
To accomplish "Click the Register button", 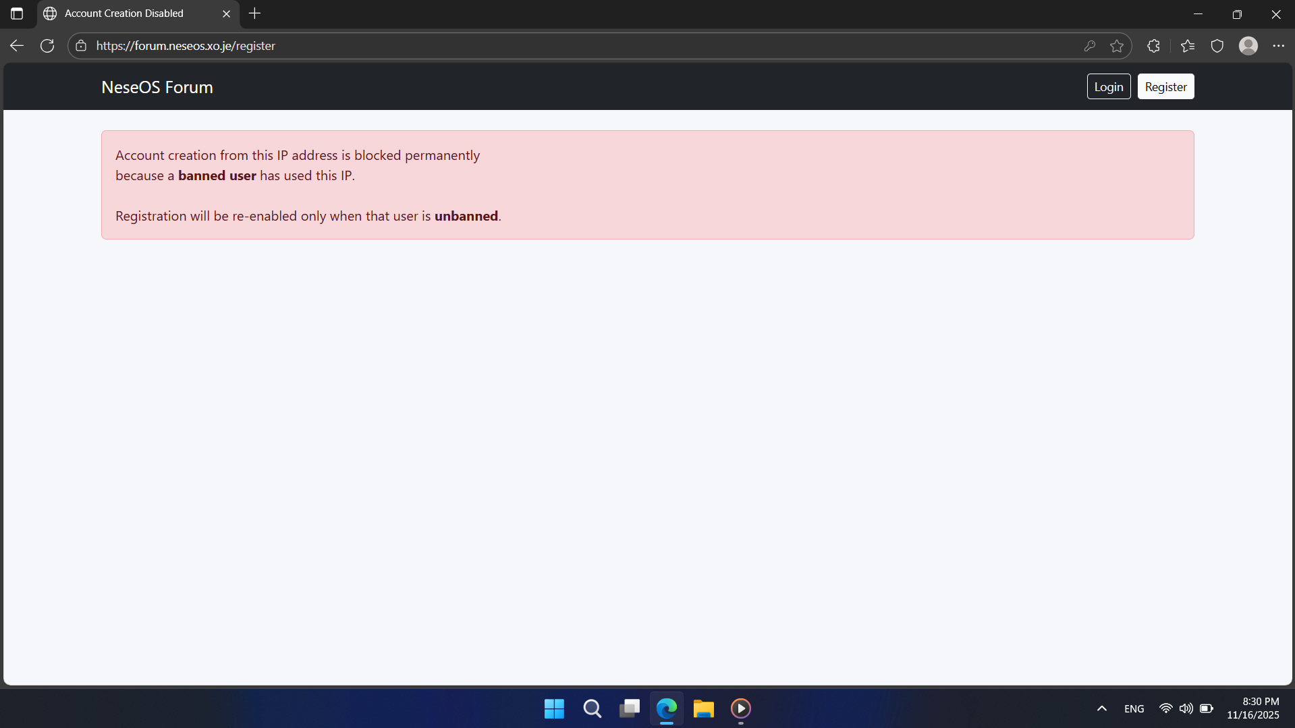I will pyautogui.click(x=1165, y=87).
